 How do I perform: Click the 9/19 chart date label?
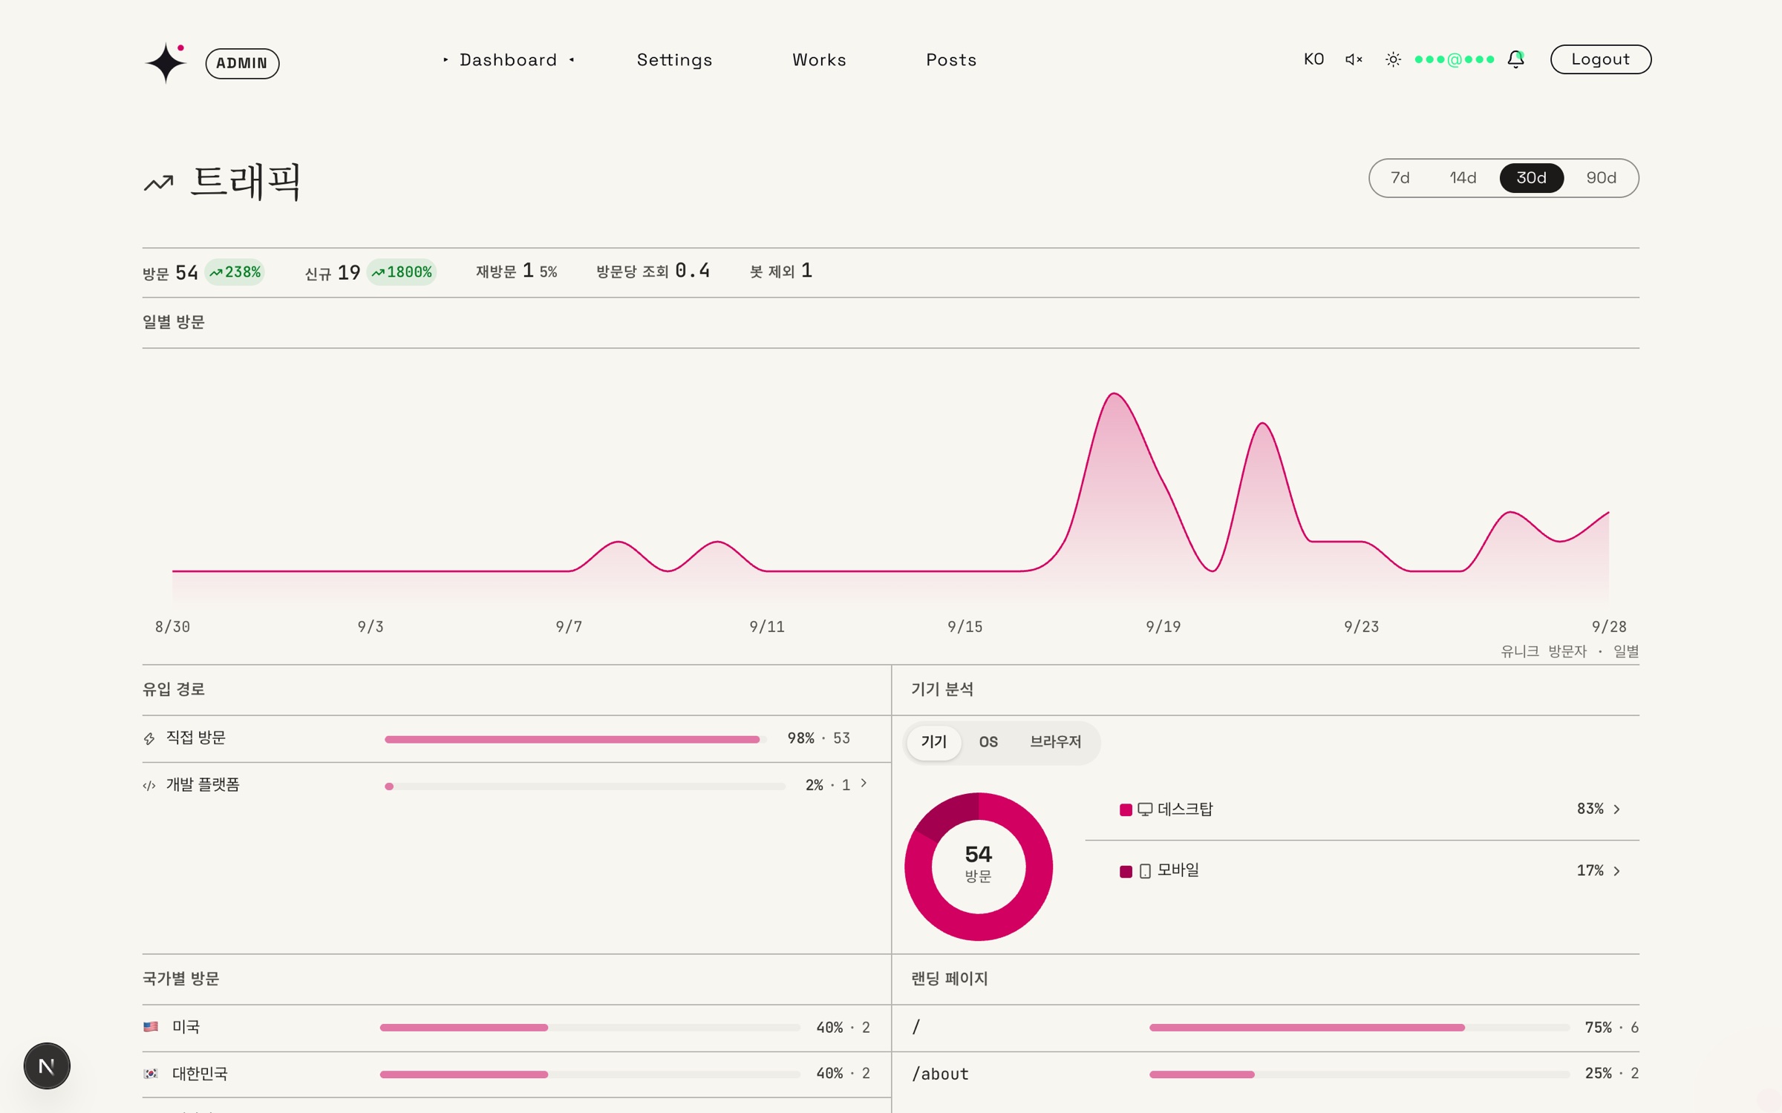tap(1163, 627)
